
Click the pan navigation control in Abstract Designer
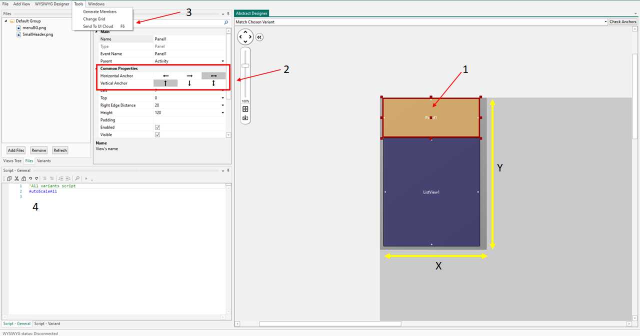245,36
